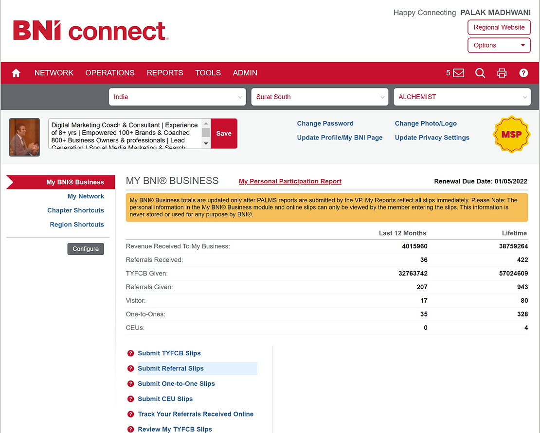Expand the India country dropdown
This screenshot has height=433, width=540.
[x=178, y=97]
